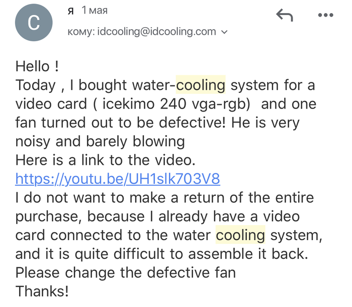Viewport: 352px width, 307px height.
Task: Tap the message date "1 мая"
Action: point(95,11)
